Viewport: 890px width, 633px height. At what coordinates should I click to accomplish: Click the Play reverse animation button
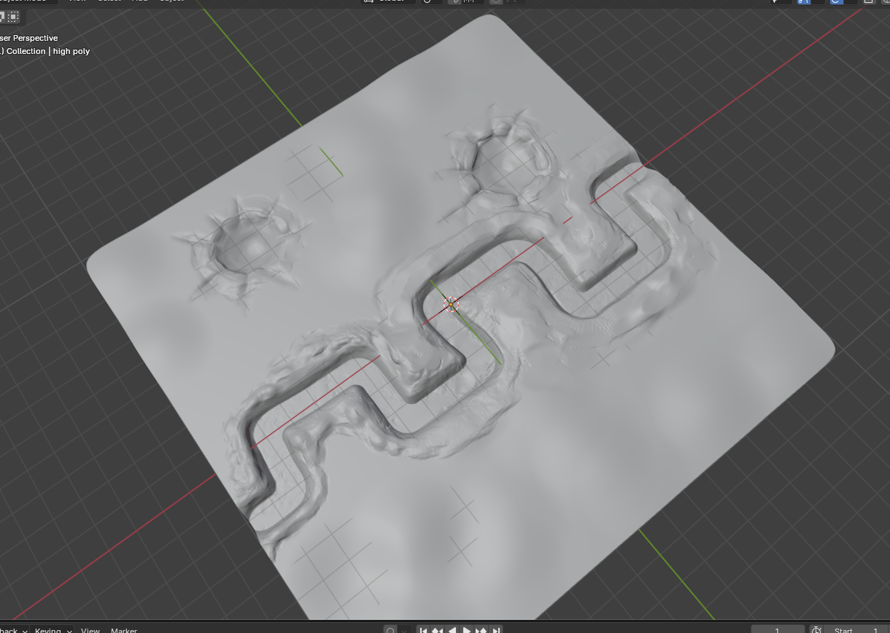point(452,630)
